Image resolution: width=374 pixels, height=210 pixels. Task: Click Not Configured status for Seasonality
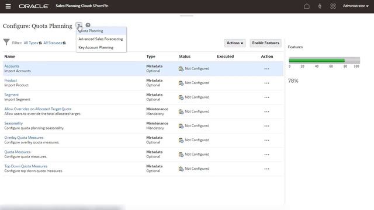coord(197,126)
